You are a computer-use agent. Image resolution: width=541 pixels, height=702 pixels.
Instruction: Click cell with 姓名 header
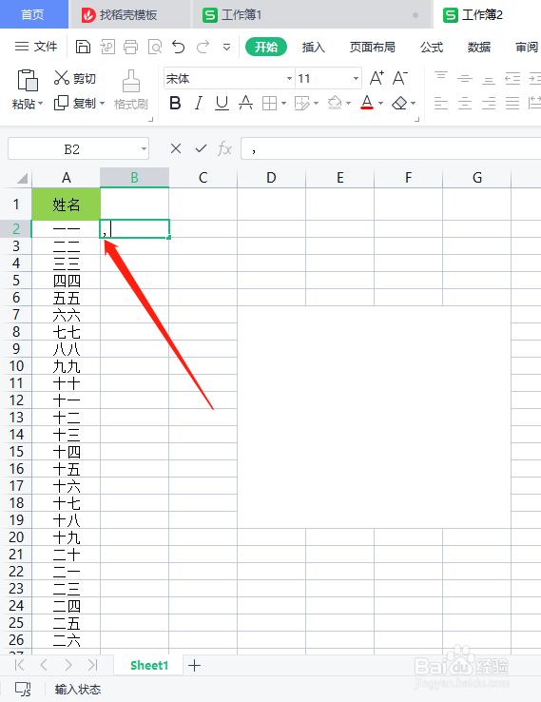[67, 205]
